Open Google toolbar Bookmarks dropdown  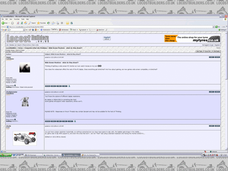[x=45, y=30]
